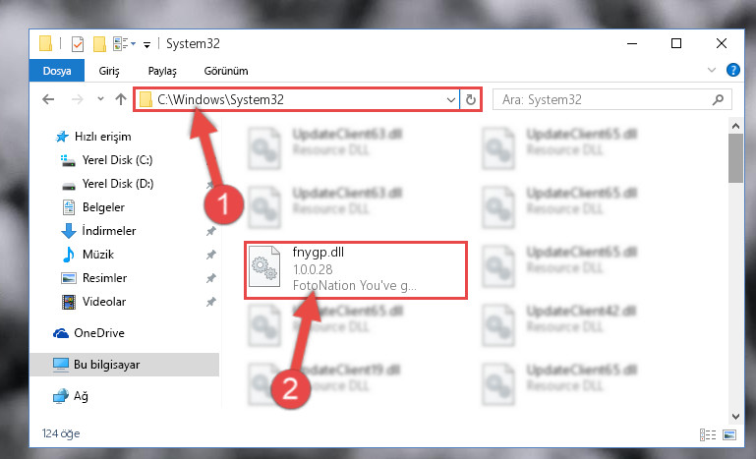Open recent locations dropdown arrow

coord(100,99)
